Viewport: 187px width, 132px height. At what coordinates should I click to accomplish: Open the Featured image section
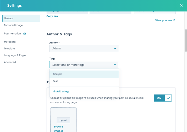click(x=13, y=25)
